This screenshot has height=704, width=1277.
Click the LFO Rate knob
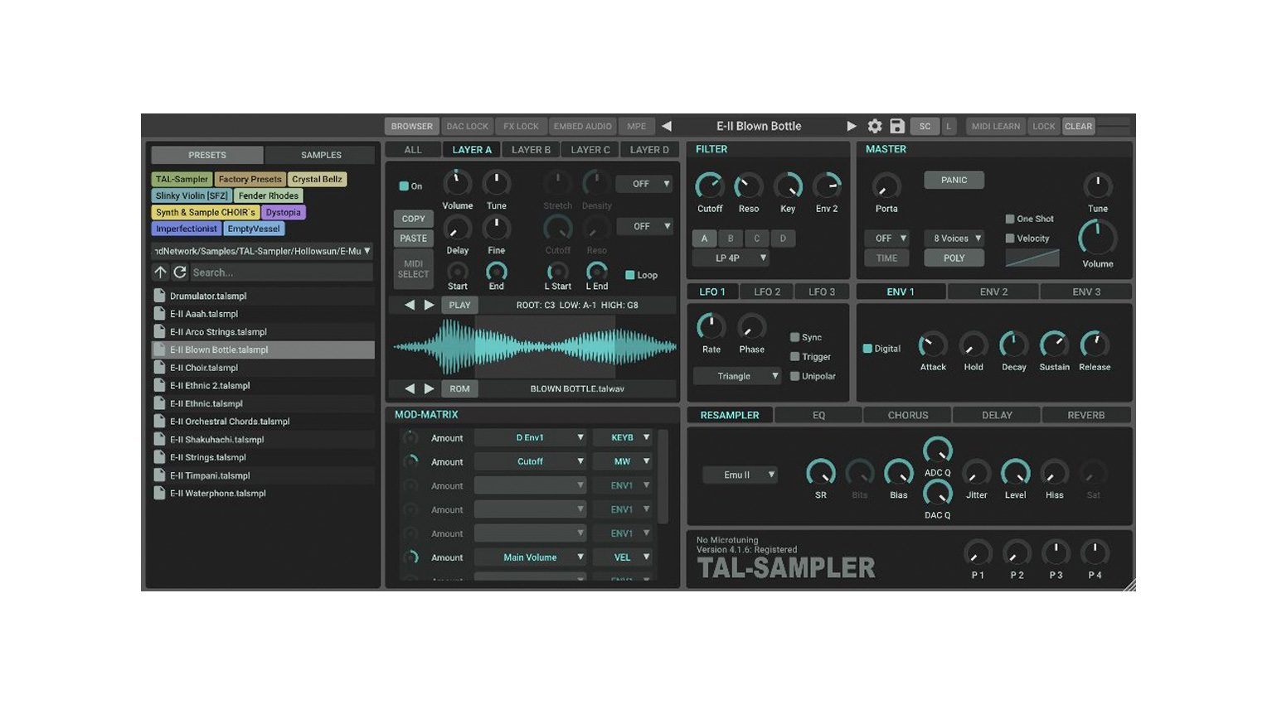[x=711, y=326]
